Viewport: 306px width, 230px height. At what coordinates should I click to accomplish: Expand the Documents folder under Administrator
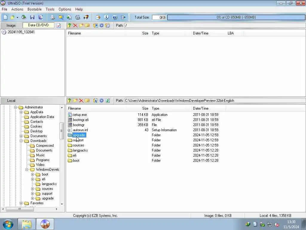click(21, 136)
